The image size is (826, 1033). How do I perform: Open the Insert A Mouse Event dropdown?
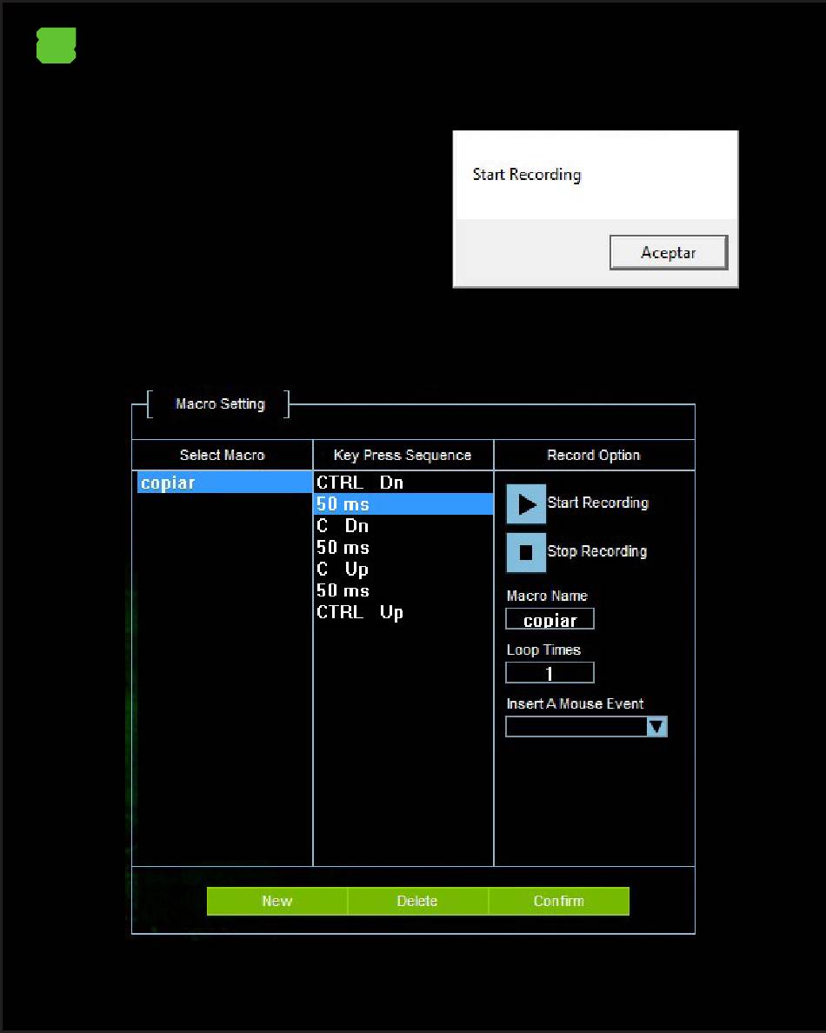coord(656,727)
